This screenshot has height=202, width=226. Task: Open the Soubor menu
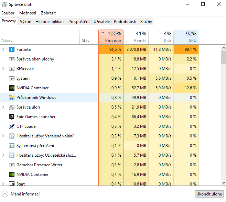click(x=8, y=13)
